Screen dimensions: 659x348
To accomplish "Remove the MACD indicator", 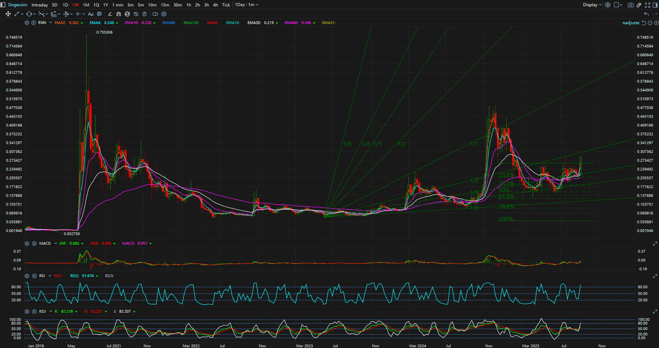I will click(x=34, y=243).
